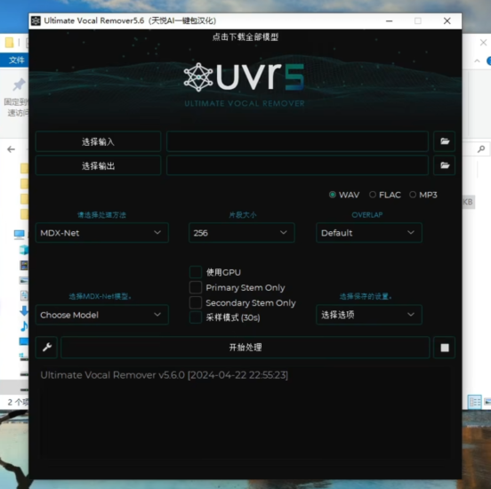The image size is (491, 489).
Task: Click 开始处理 to start processing
Action: [x=245, y=347]
